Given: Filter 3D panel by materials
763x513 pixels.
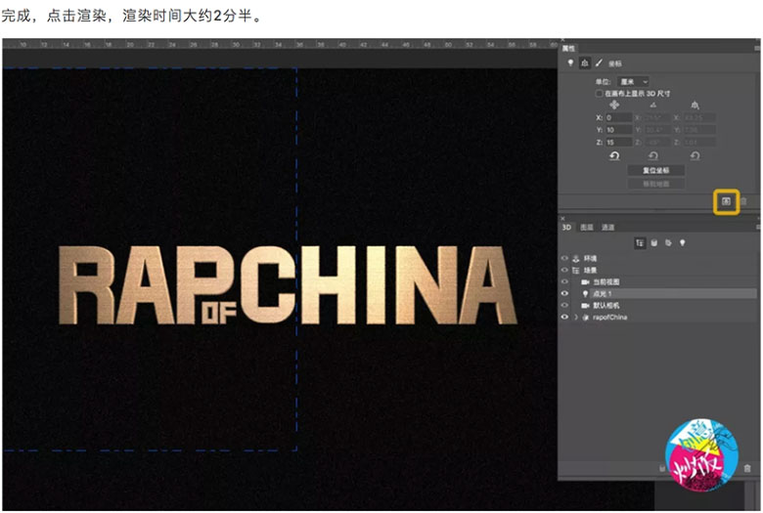Looking at the screenshot, I should click(668, 242).
